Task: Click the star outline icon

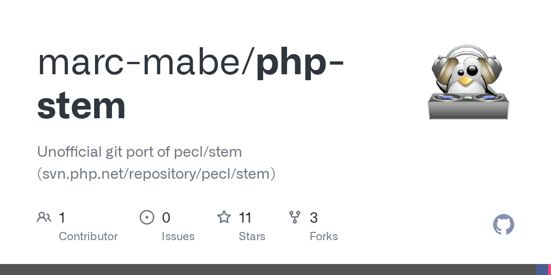Action: pyautogui.click(x=224, y=217)
